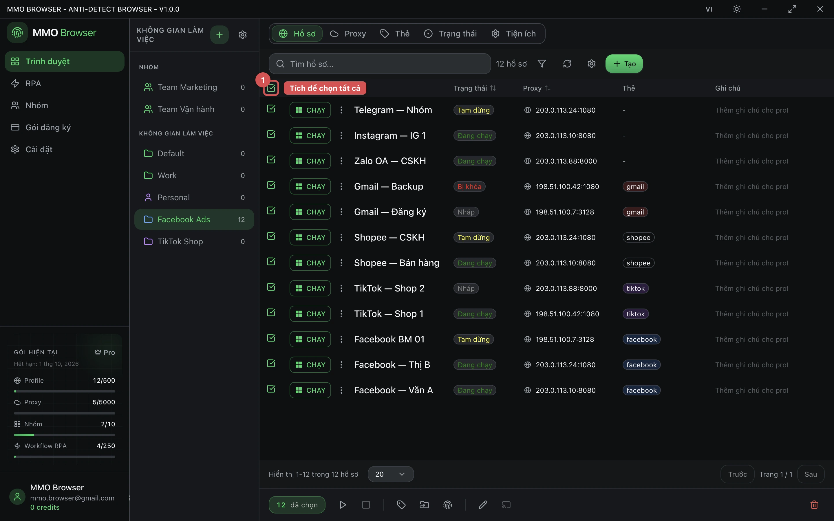The image size is (834, 521).
Task: Open the page size dropdown showing 20
Action: (x=390, y=474)
